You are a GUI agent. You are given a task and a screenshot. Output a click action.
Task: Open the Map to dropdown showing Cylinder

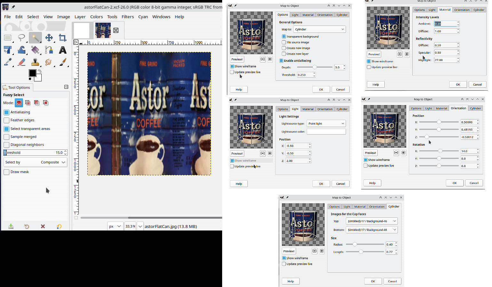point(319,29)
